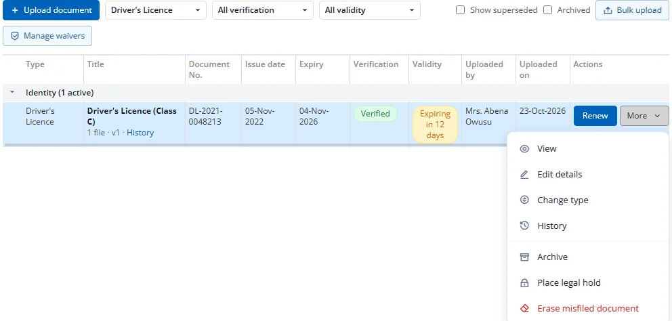Choose View from the More menu
Image resolution: width=672 pixels, height=321 pixels.
588,149
